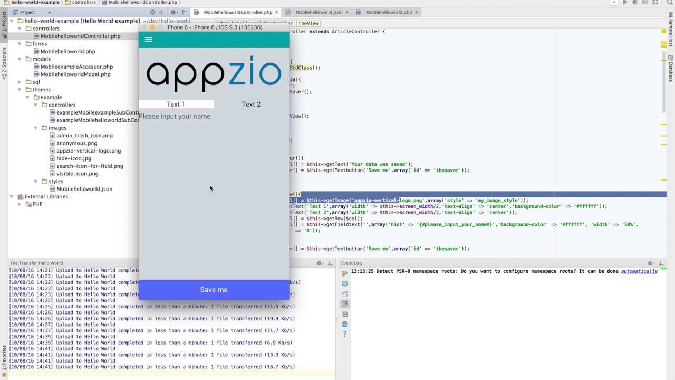
Task: Expand the PHP node under External Libraries
Action: click(20, 204)
